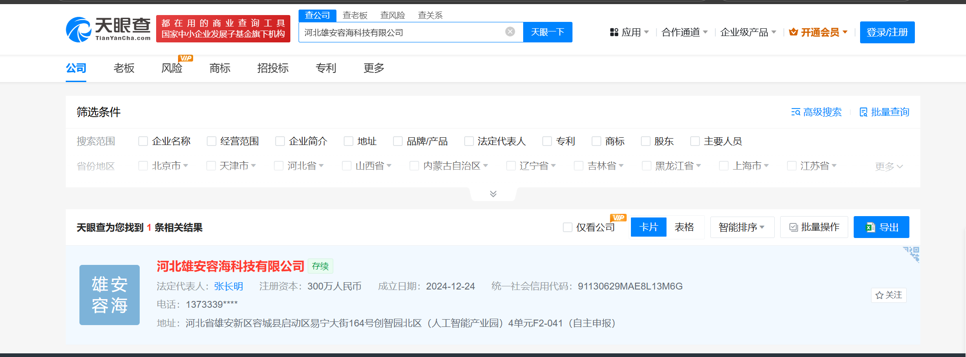Open the 合作通道 menu

click(685, 32)
